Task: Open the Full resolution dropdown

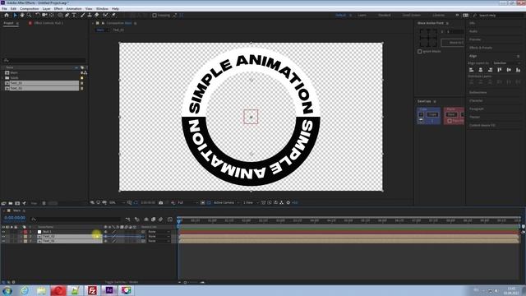Action: click(x=187, y=203)
